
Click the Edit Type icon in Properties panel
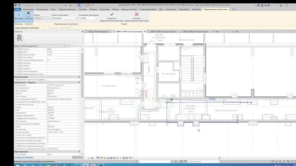tap(69, 46)
